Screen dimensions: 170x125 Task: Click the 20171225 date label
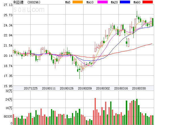click(31, 88)
